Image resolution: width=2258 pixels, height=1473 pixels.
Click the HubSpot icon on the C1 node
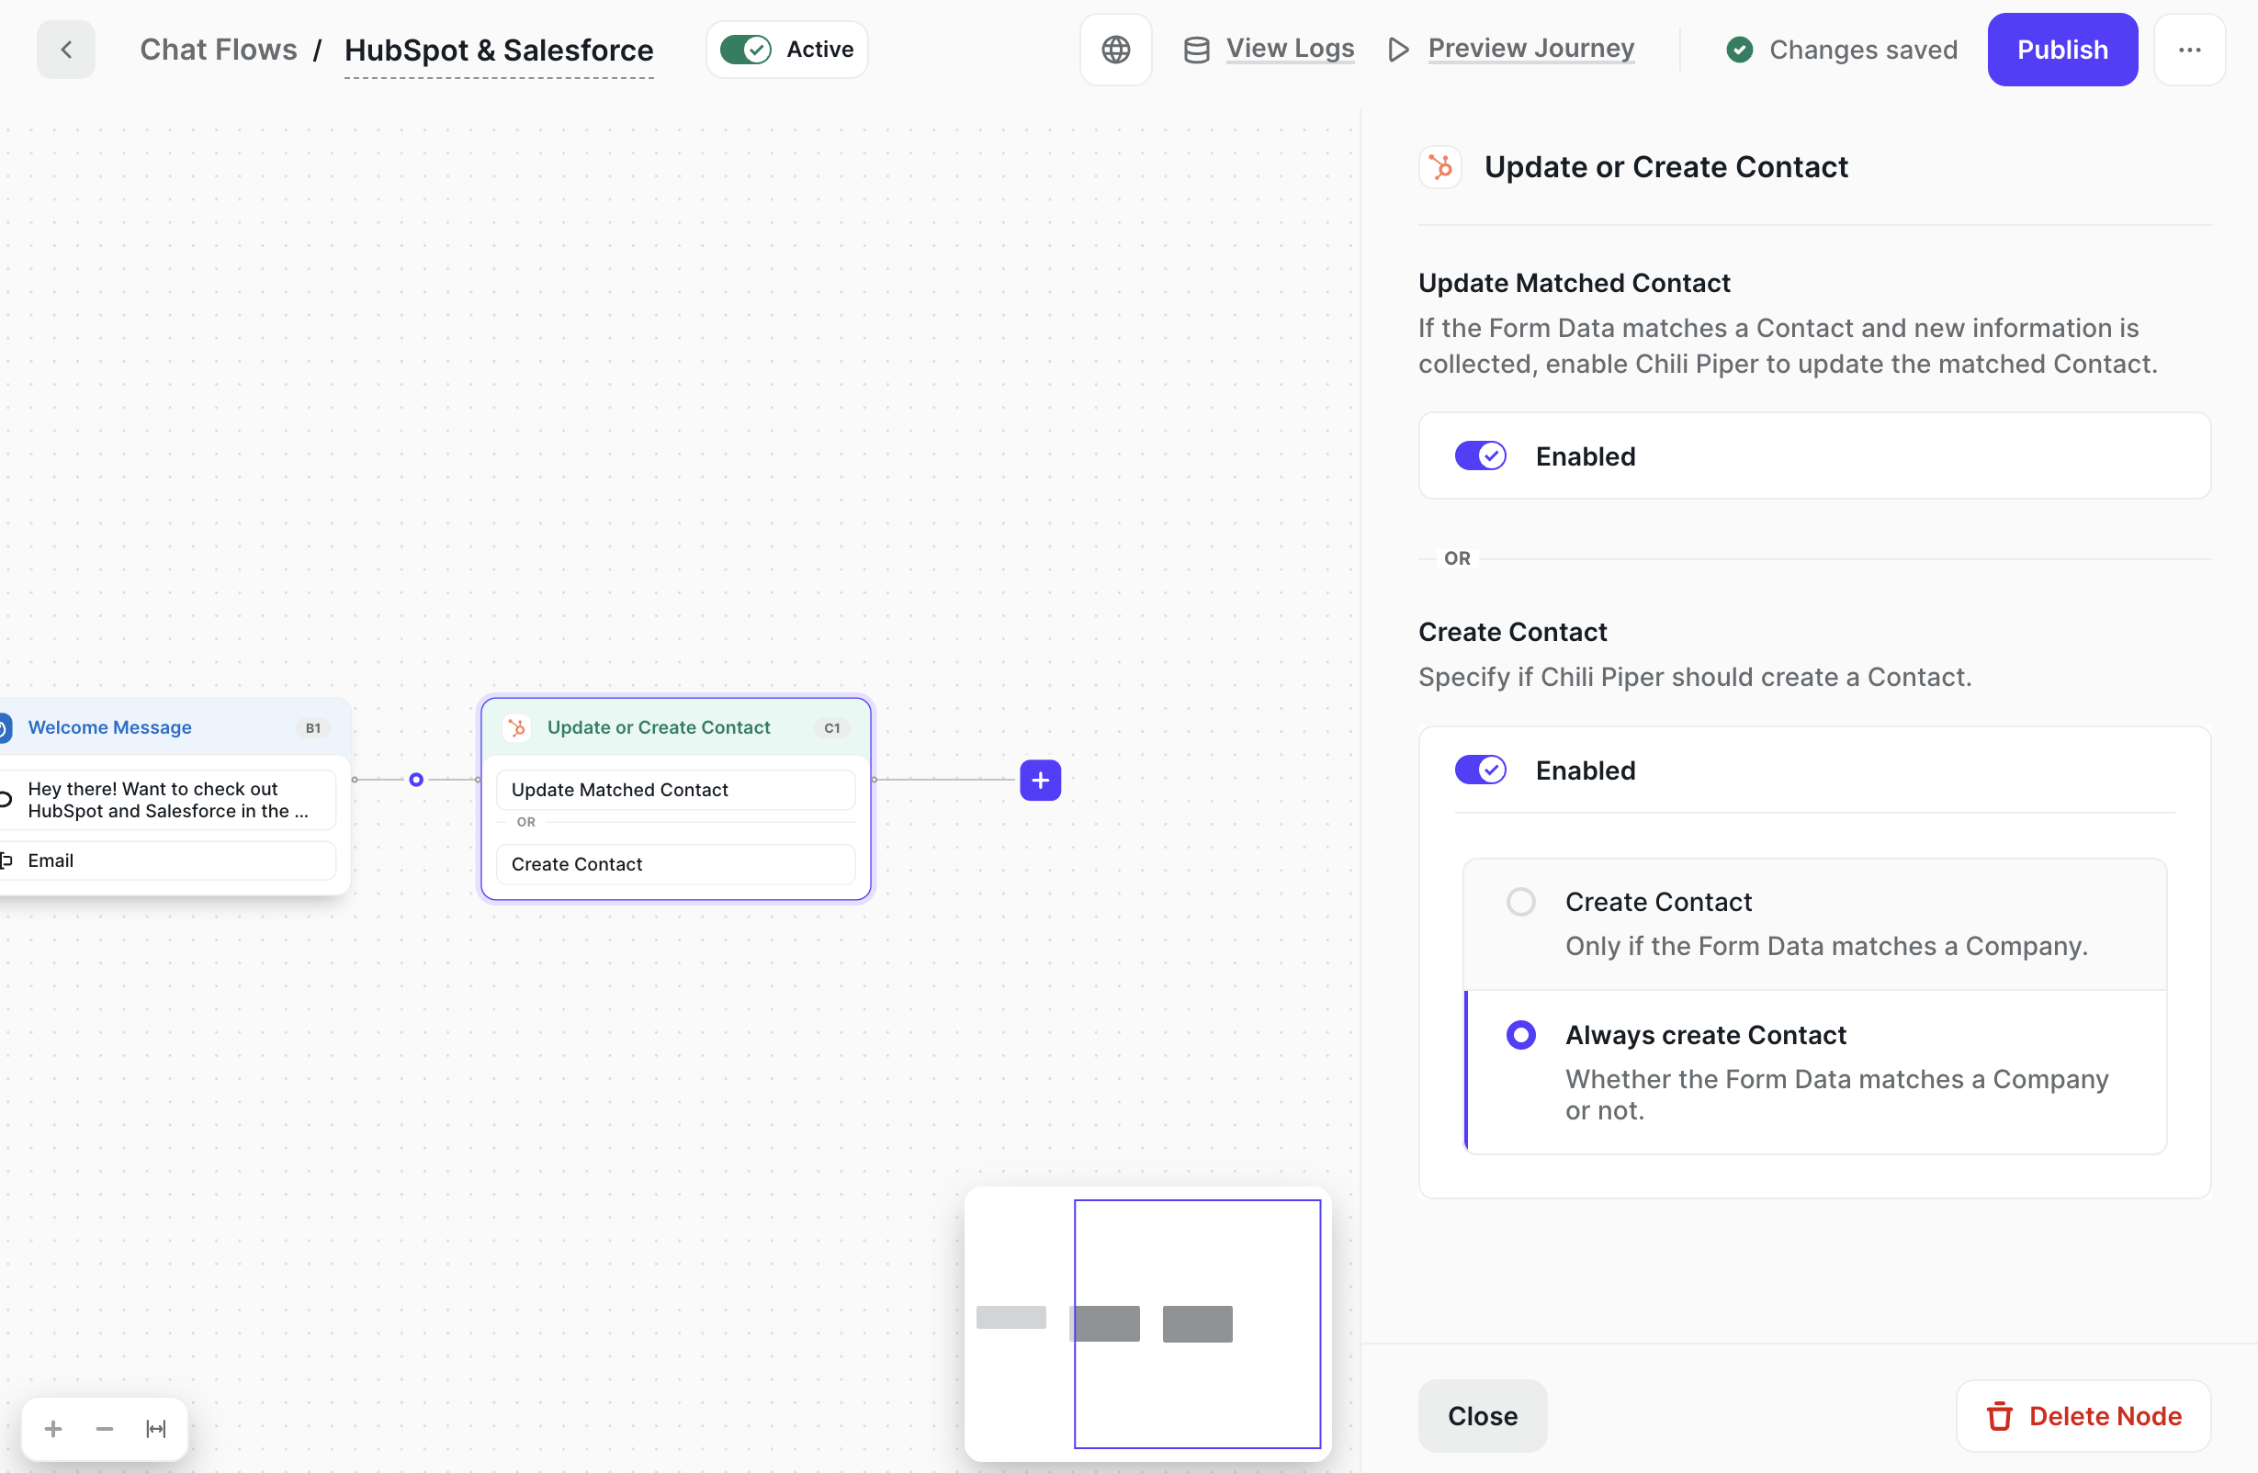pyautogui.click(x=517, y=727)
